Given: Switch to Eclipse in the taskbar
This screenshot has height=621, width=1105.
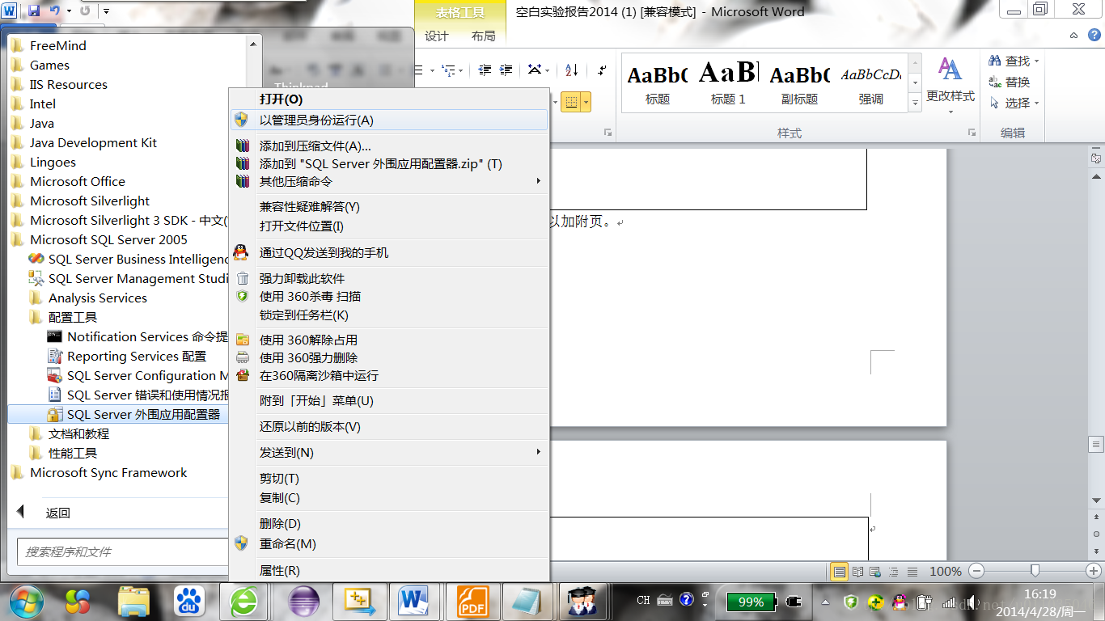Looking at the screenshot, I should tap(304, 601).
